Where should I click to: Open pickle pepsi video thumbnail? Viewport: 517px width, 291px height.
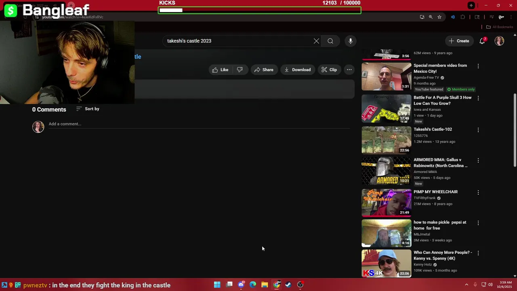coord(386,233)
